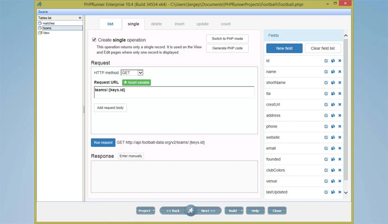Open the Build button dropdown arrow
This screenshot has height=224, width=388.
coord(242,211)
